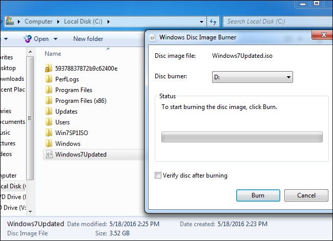This screenshot has width=333, height=241.
Task: Enable Verify disc after burning checkbox
Action: tap(158, 176)
